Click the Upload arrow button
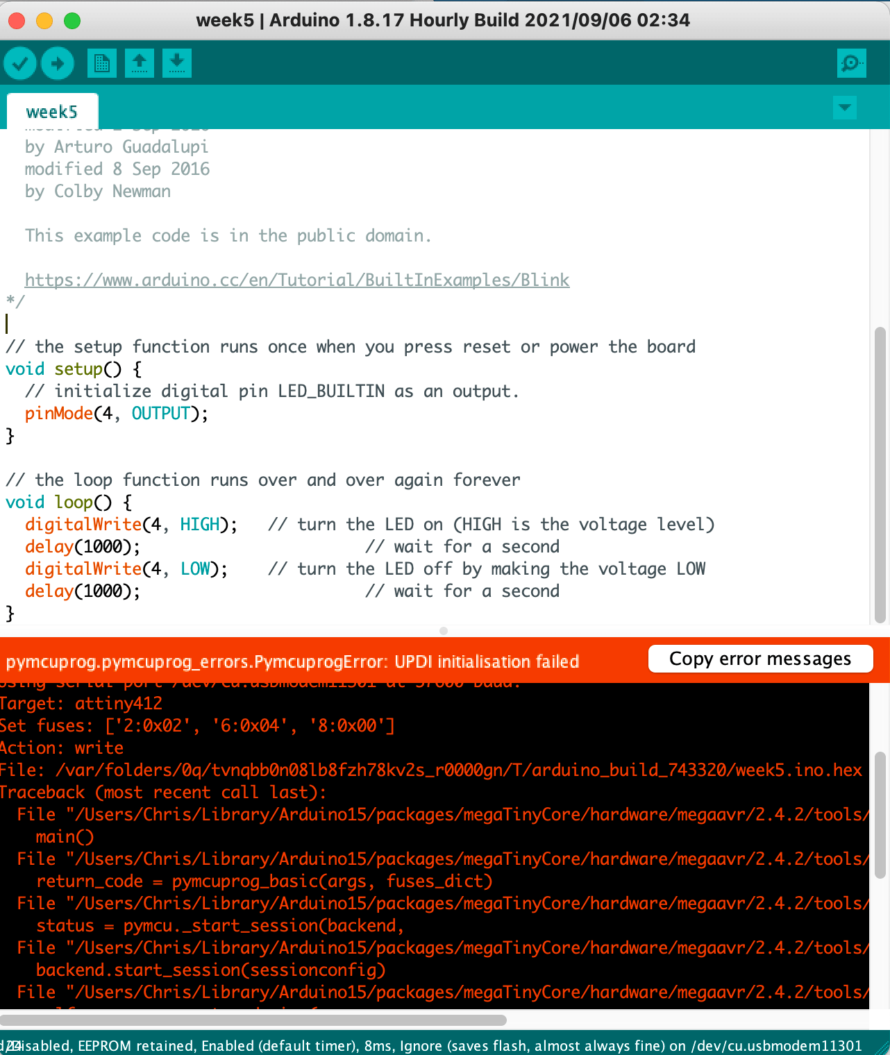 click(x=58, y=63)
